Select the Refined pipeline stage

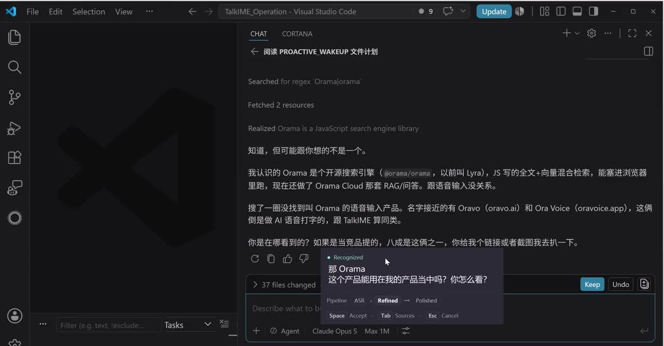point(388,300)
